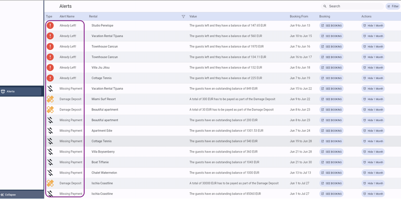Hide Townhouse Cancun 134.11 EUR alert 1 month
401x204 pixels.
tap(373, 57)
